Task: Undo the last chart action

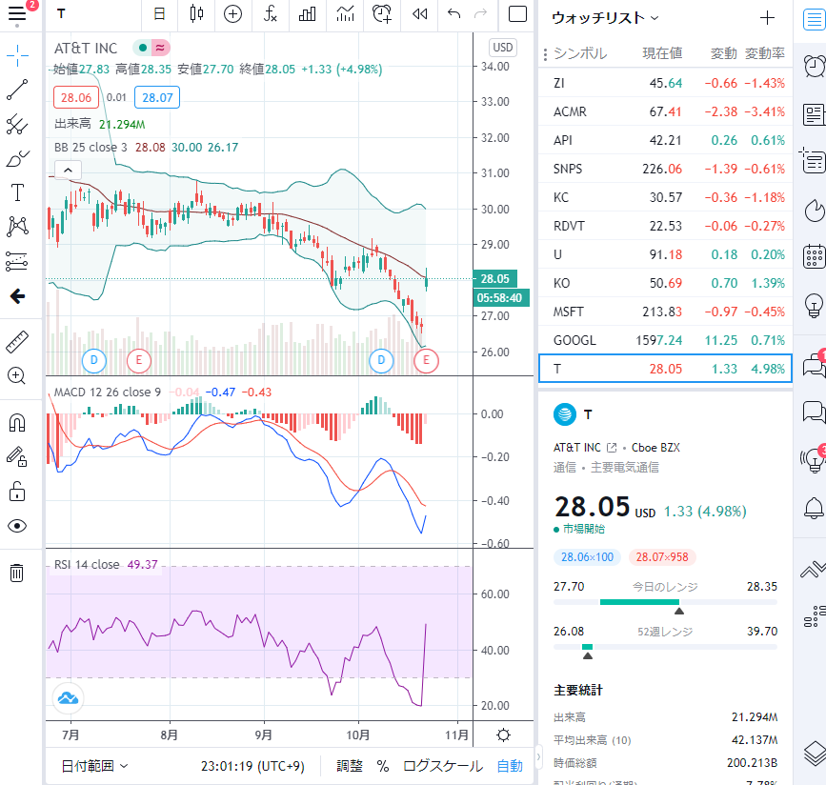Action: [x=453, y=14]
